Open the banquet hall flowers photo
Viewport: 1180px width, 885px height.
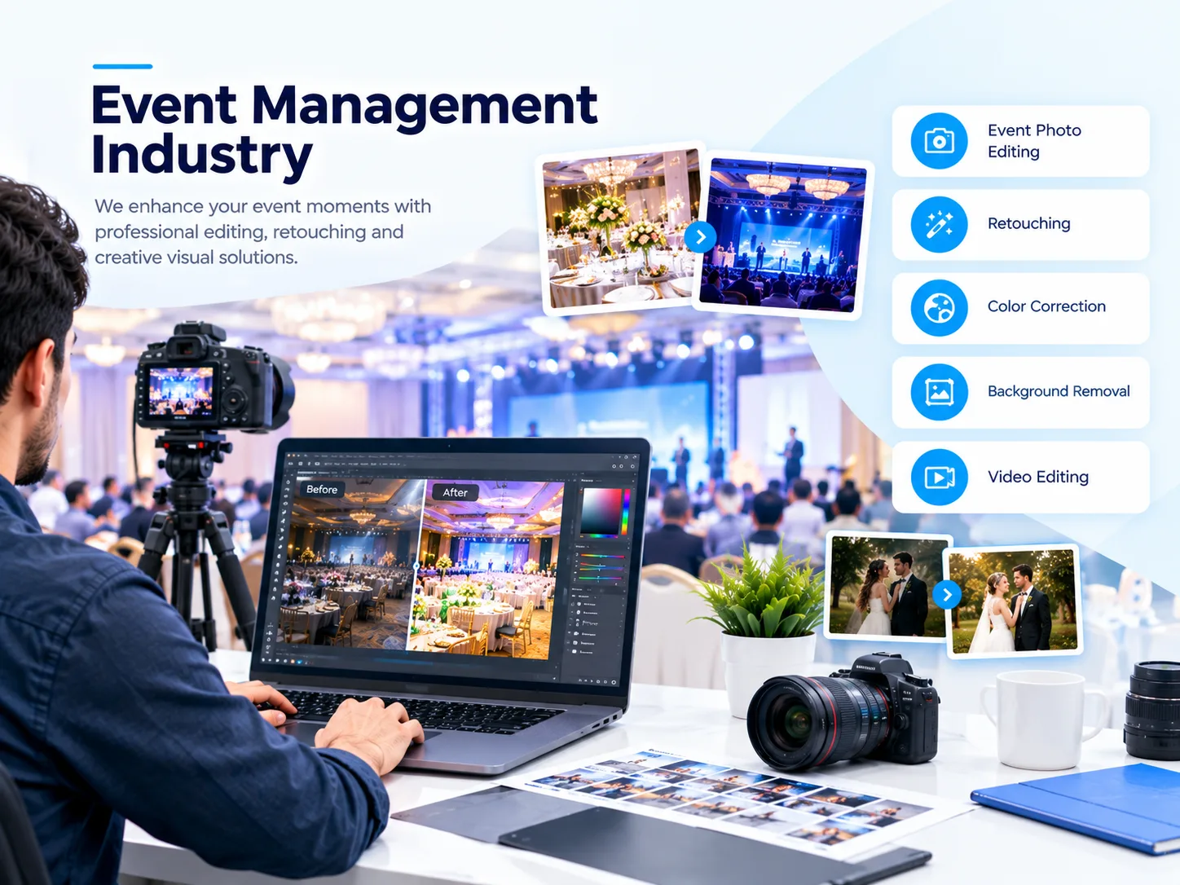(622, 228)
